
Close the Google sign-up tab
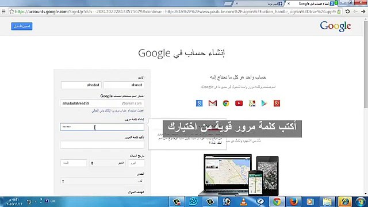pyautogui.click(x=289, y=3)
